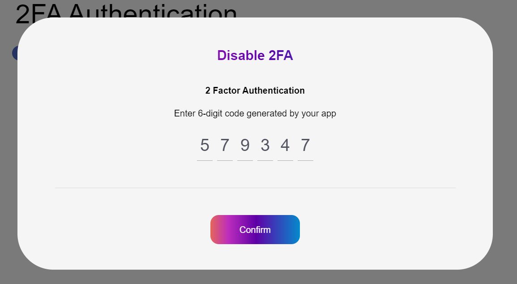The width and height of the screenshot is (517, 284).
Task: Click the blue button peeking behind the dialog
Action: [16, 52]
